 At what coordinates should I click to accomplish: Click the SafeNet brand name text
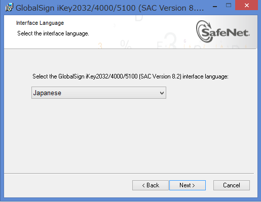click(x=226, y=32)
